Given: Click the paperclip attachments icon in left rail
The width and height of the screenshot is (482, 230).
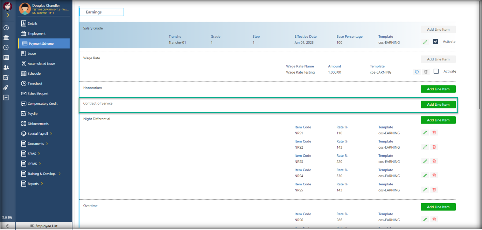Looking at the screenshot, I should pos(6,88).
